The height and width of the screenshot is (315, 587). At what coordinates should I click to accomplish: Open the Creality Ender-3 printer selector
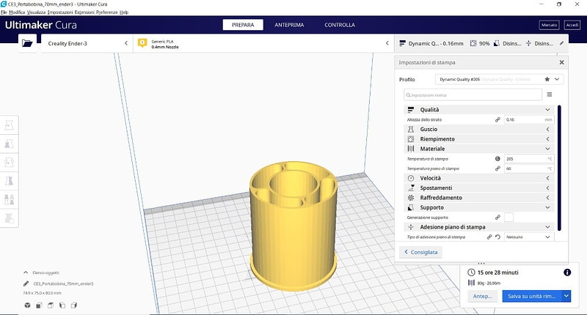[87, 43]
